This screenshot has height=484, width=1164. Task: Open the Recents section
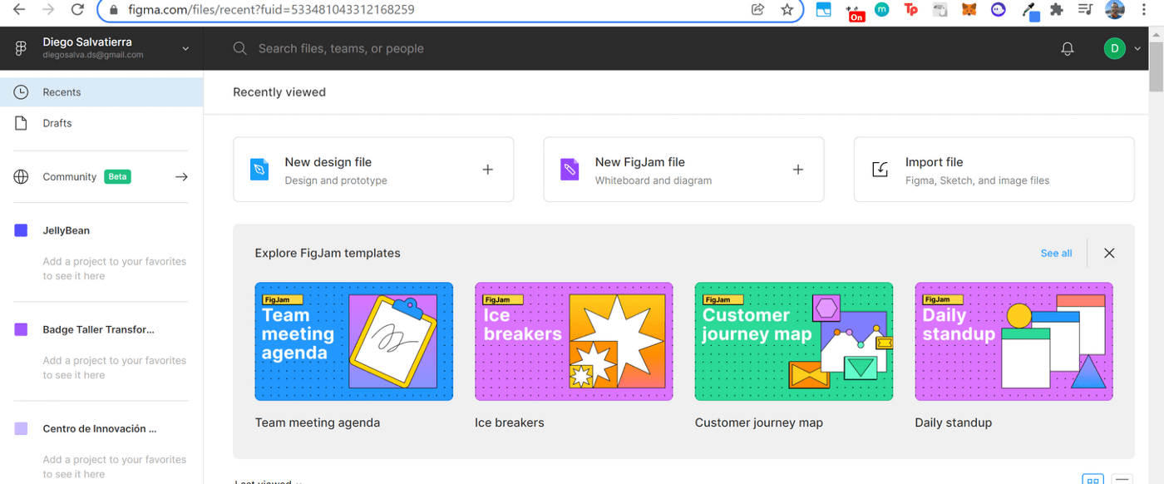(x=101, y=92)
